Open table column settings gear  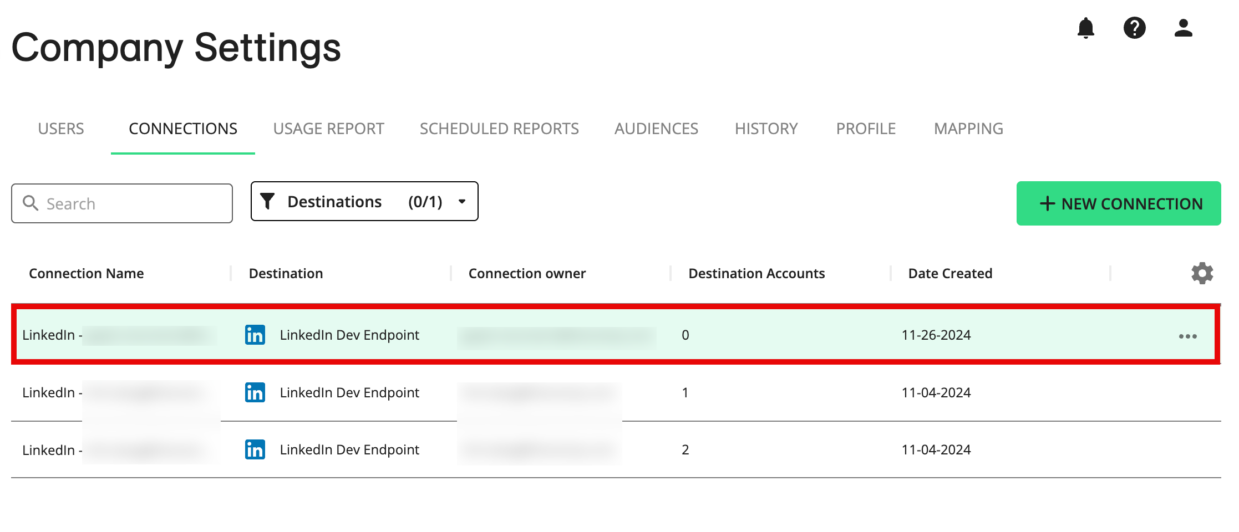tap(1202, 273)
